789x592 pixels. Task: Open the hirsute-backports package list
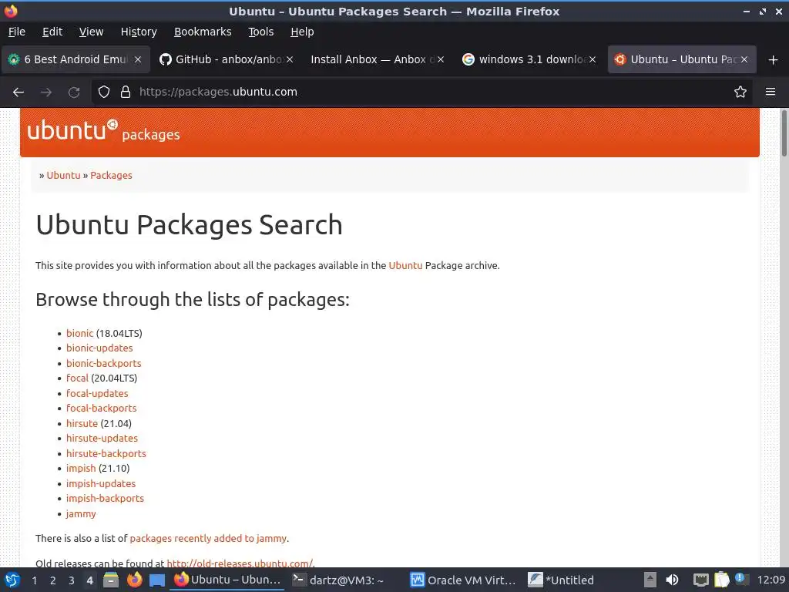tap(106, 453)
